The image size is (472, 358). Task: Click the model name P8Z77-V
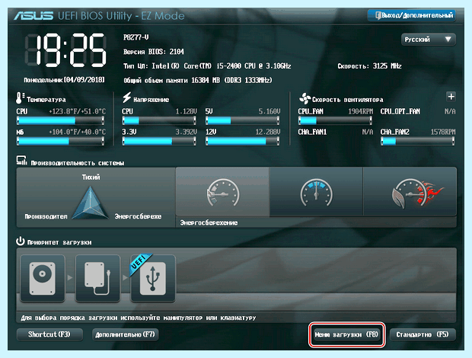point(136,37)
